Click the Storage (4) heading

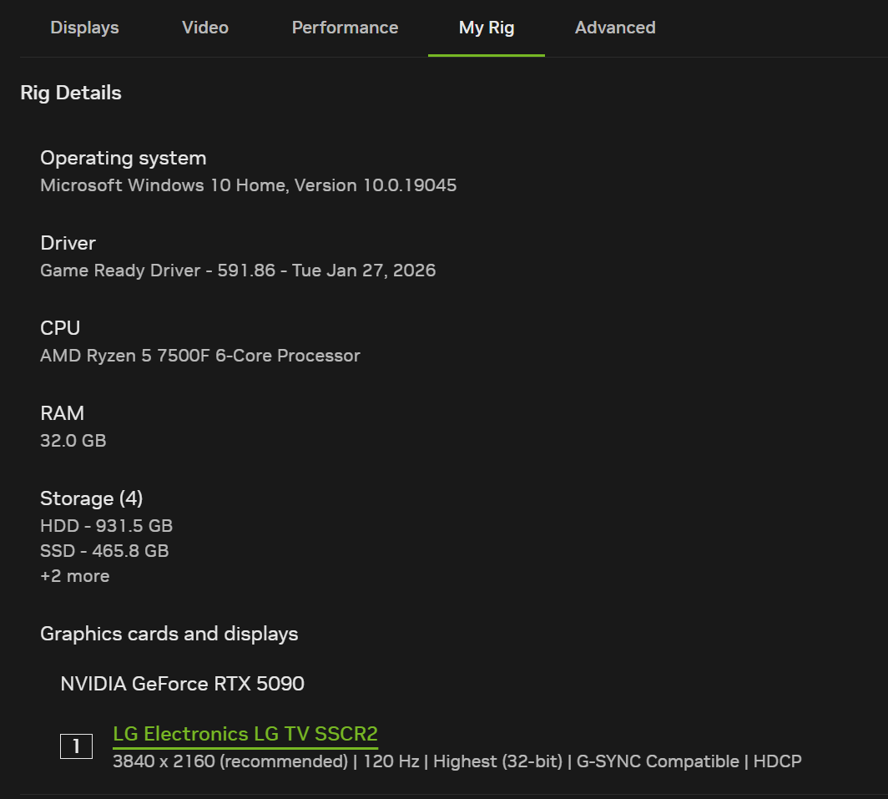[92, 498]
